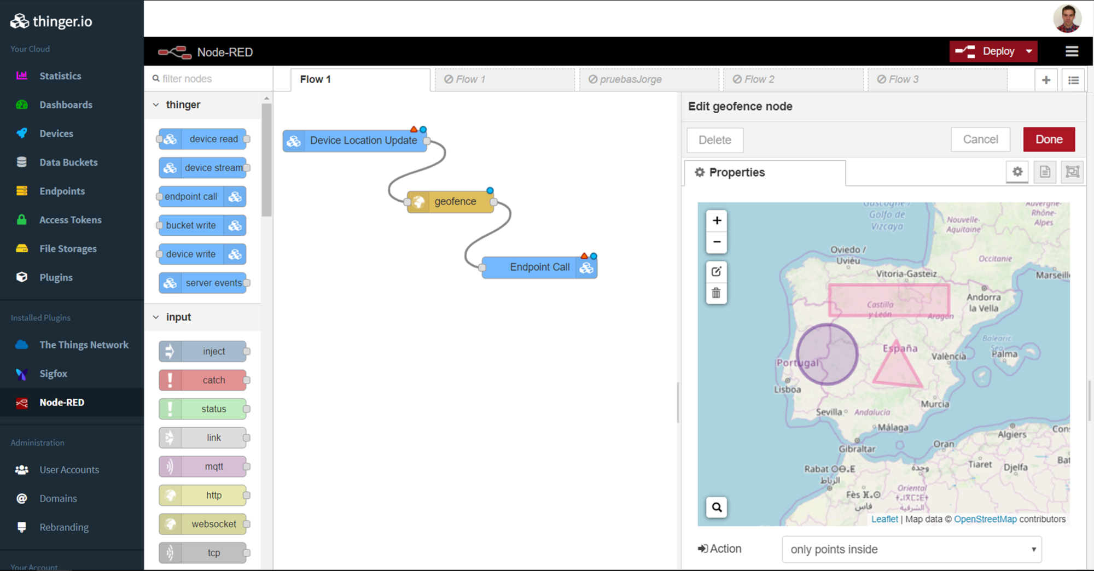Image resolution: width=1094 pixels, height=571 pixels.
Task: Select the bucket write palette node
Action: [x=201, y=225]
